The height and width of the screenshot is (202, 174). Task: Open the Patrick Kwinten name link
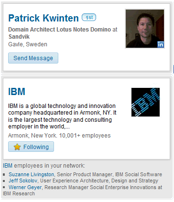(43, 18)
